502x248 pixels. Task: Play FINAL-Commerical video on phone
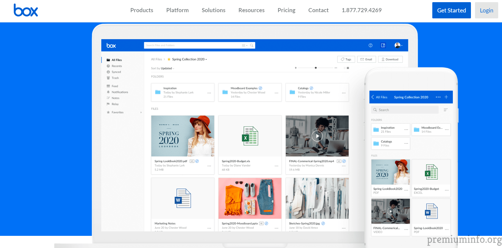tap(390, 211)
